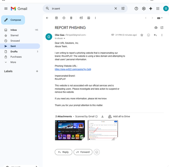Screen dimensions: 169x167
Task: Star the REPORT PHISHING message
Action: (x=142, y=35)
